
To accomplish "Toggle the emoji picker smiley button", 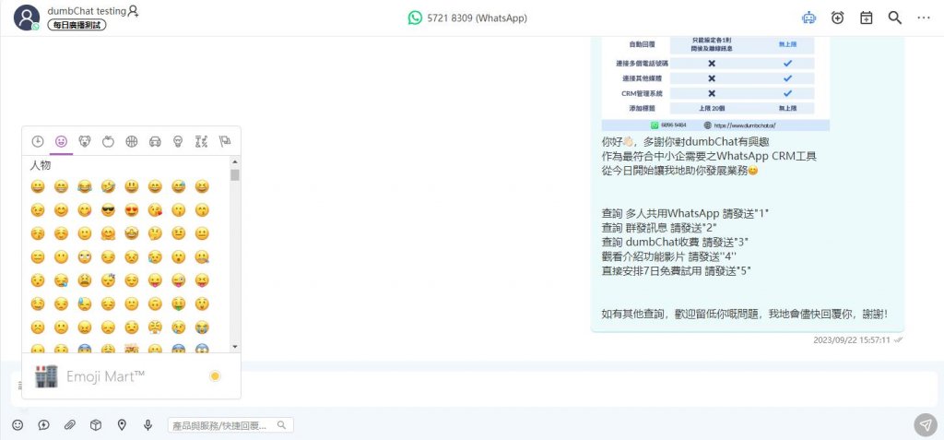I will click(18, 425).
